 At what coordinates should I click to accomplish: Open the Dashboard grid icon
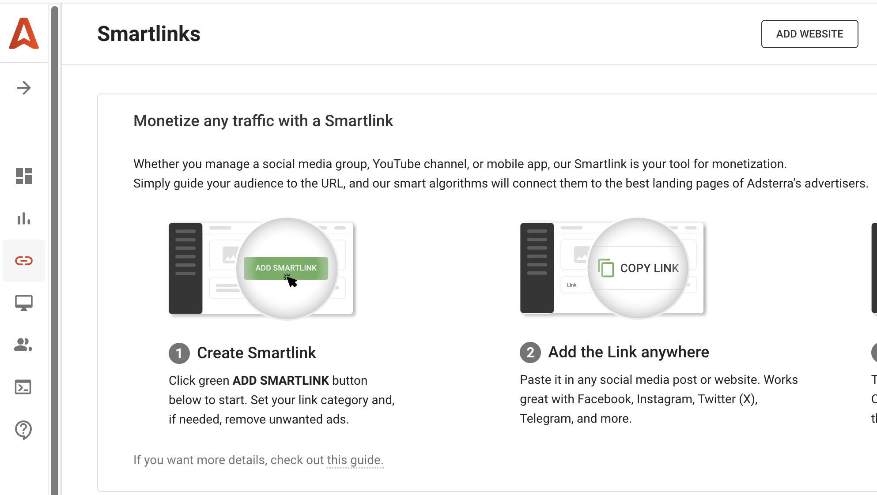coord(24,176)
